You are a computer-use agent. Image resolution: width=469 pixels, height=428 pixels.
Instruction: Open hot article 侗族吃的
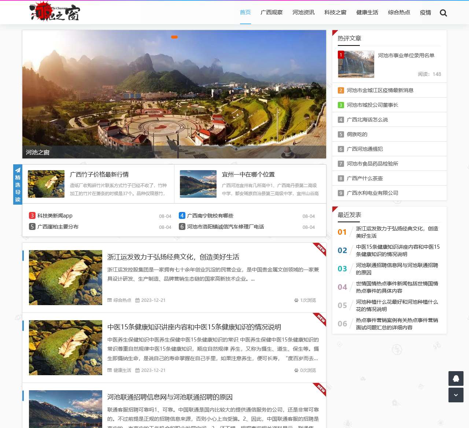[x=357, y=134]
